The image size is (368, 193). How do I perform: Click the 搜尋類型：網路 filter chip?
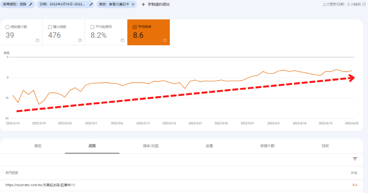point(17,5)
